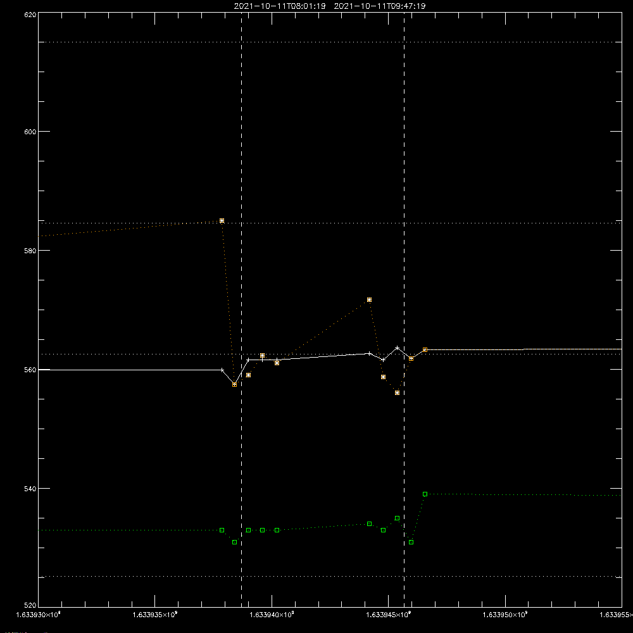Image resolution: width=633 pixels, height=633 pixels.
Task: Click the x-axis label 1.633950×10⁹
Action: click(505, 615)
